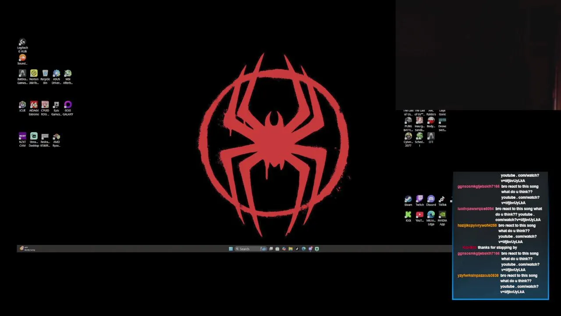Open the Streamlabs Desktop shortcut
The image size is (561, 316).
(x=34, y=140)
